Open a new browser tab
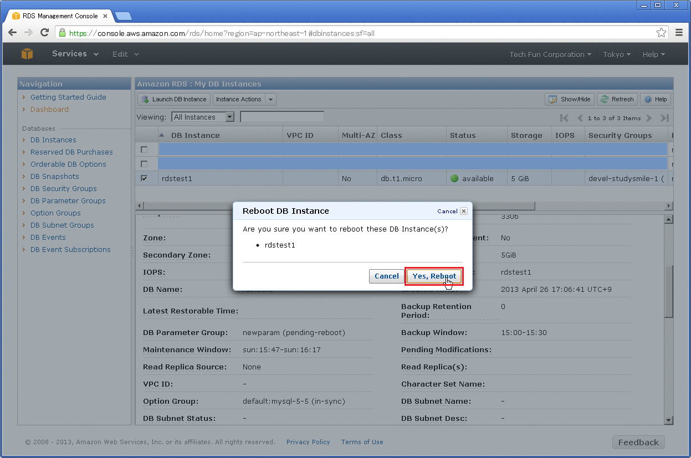The height and width of the screenshot is (458, 691). point(123,16)
